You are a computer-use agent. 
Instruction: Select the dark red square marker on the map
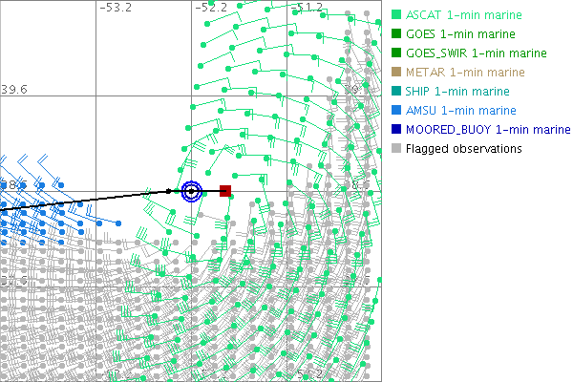pos(225,191)
